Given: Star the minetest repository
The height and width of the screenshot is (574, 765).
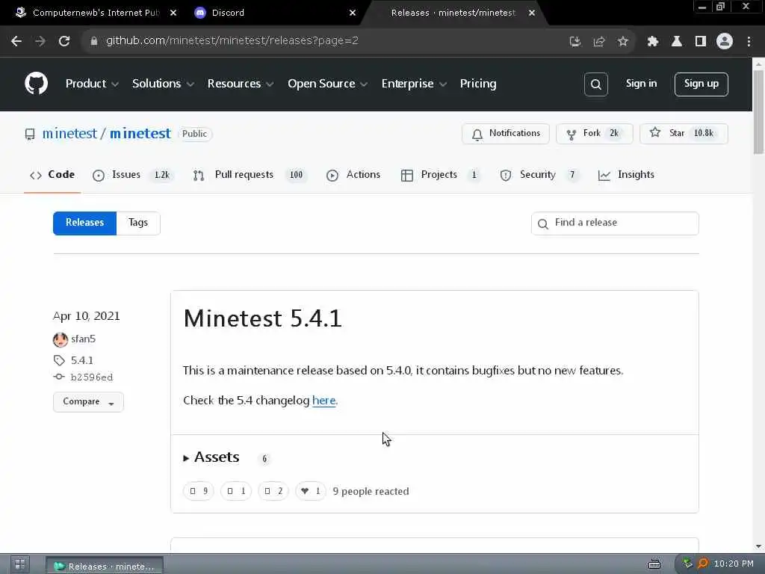Looking at the screenshot, I should pos(684,134).
